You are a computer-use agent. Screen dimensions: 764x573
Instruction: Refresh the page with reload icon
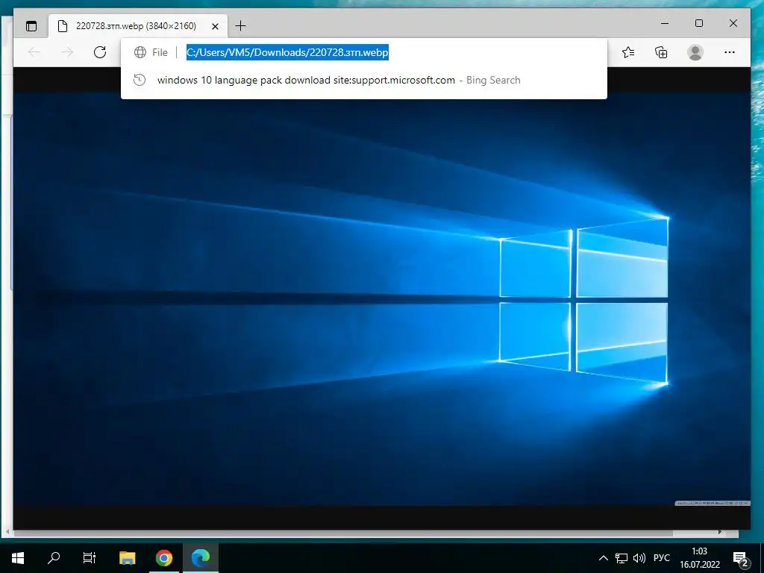click(100, 52)
